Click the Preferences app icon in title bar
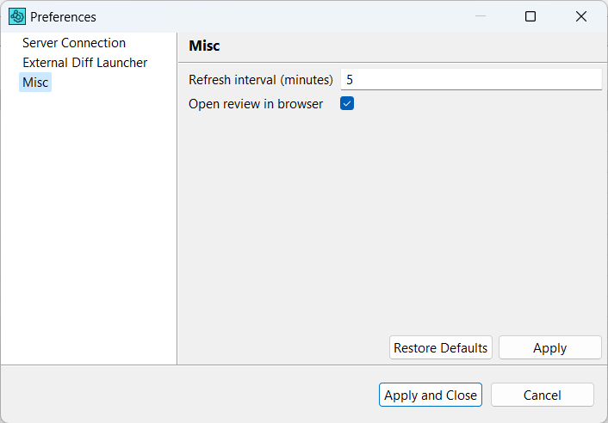This screenshot has width=608, height=423. coord(17,16)
